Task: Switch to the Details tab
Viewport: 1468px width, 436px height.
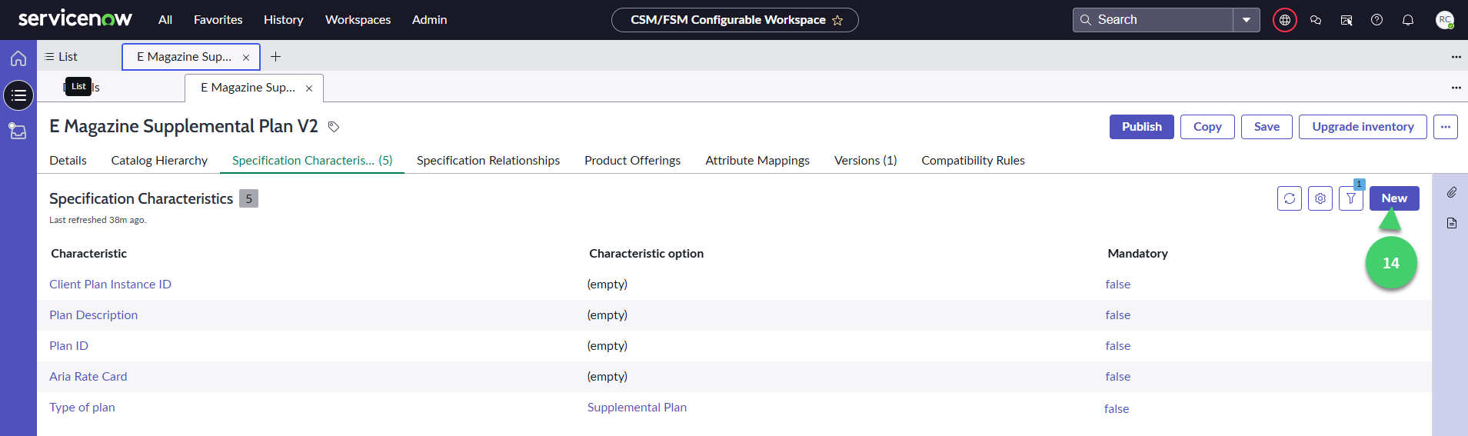Action: 68,161
